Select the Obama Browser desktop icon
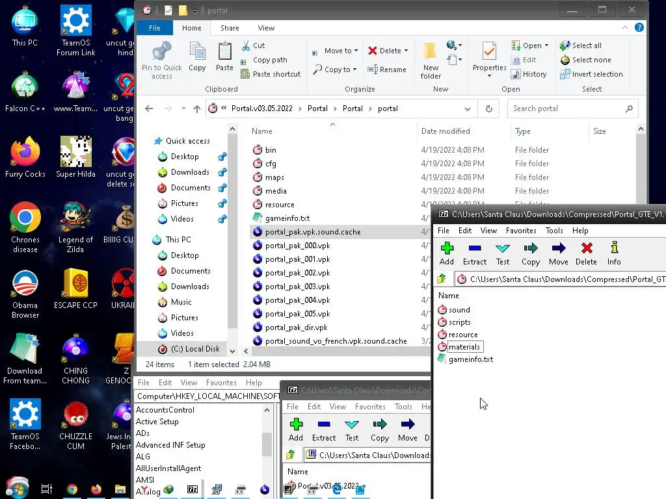The image size is (666, 499). [x=25, y=294]
